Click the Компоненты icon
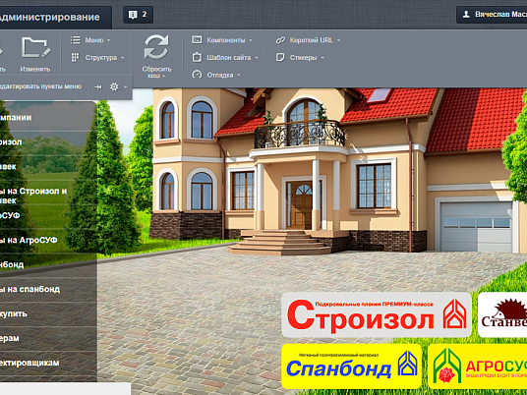Screen dimensions: 527x395 tap(197, 40)
